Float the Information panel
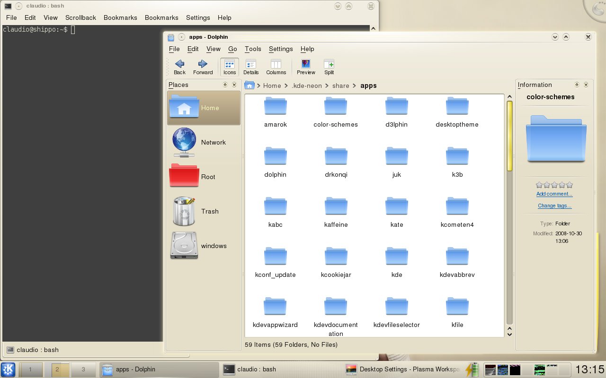The image size is (606, 378). [577, 85]
